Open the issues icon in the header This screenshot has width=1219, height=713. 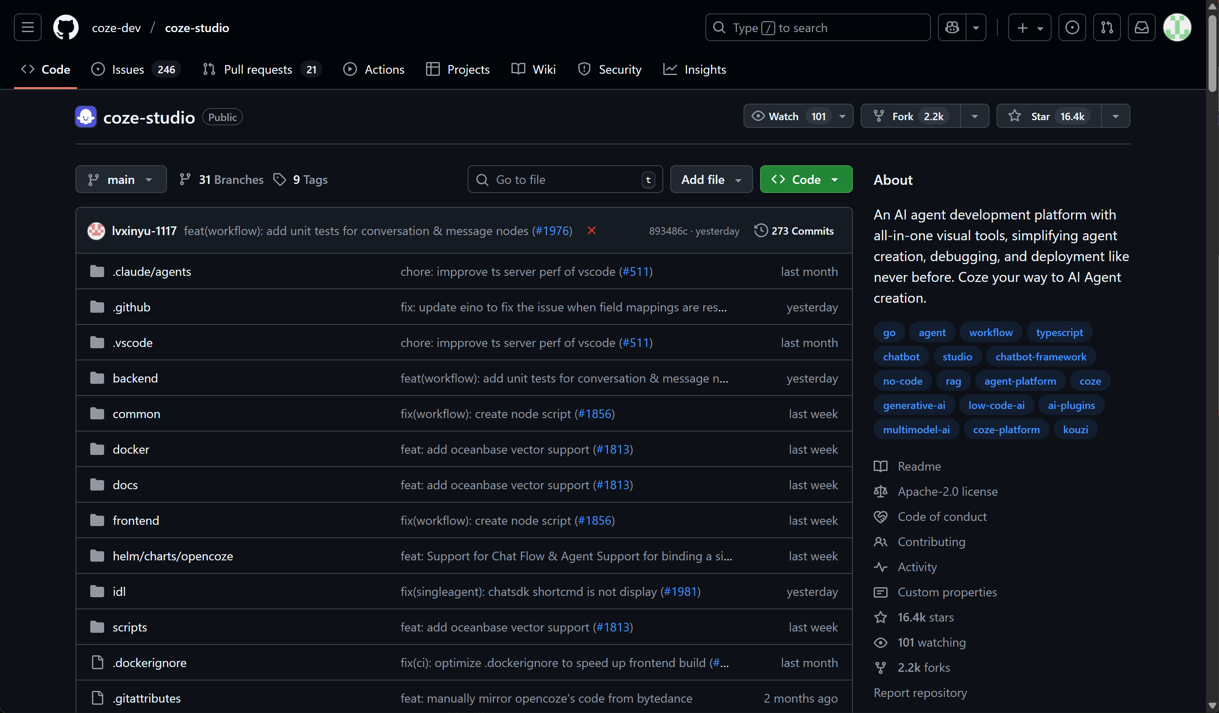point(1072,28)
